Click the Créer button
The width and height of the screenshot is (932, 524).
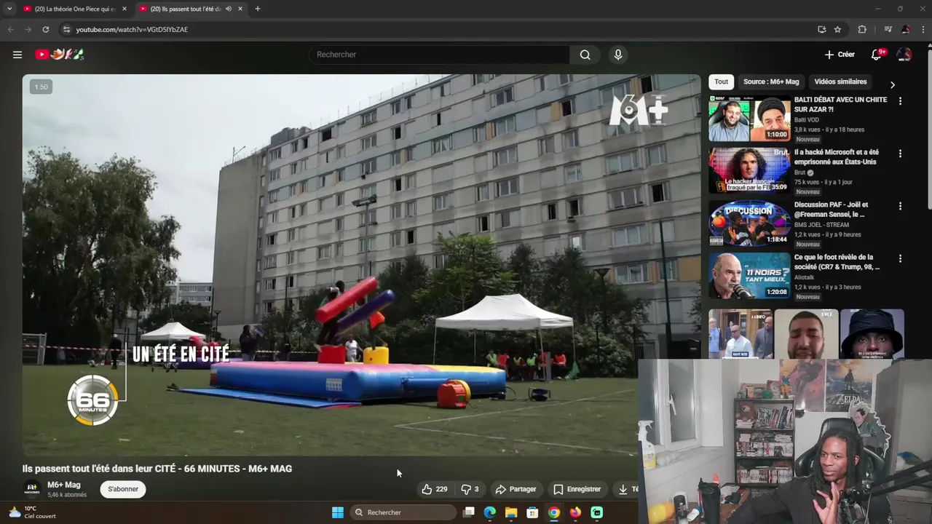[x=840, y=55]
